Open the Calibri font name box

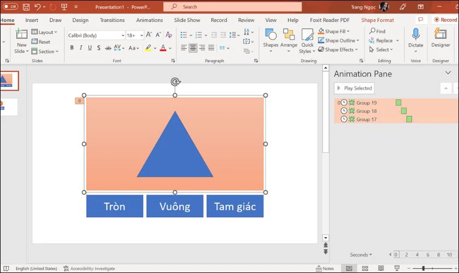point(96,35)
